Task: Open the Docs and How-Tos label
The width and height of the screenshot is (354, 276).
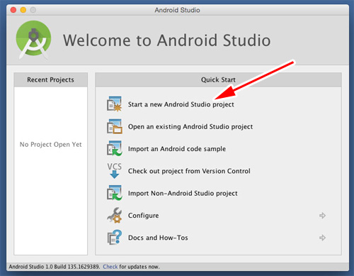Action: (158, 238)
